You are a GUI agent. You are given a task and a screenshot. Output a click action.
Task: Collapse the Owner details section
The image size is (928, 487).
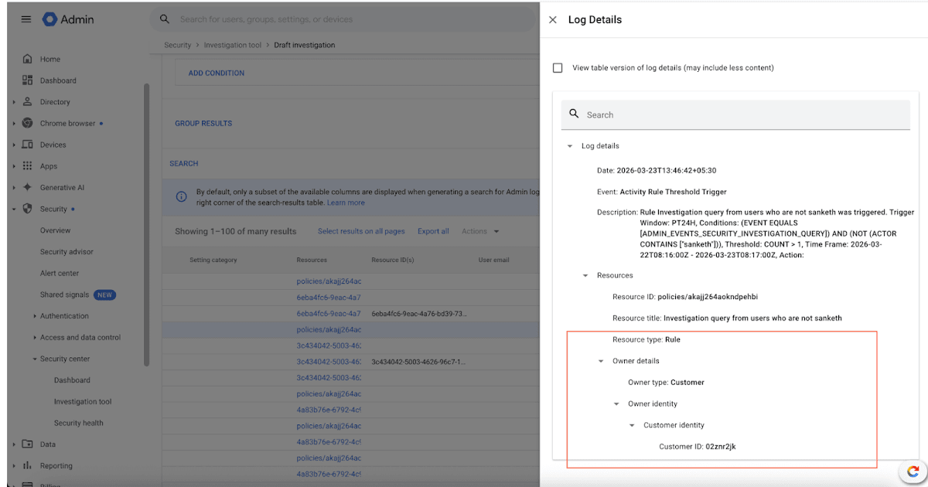(601, 361)
